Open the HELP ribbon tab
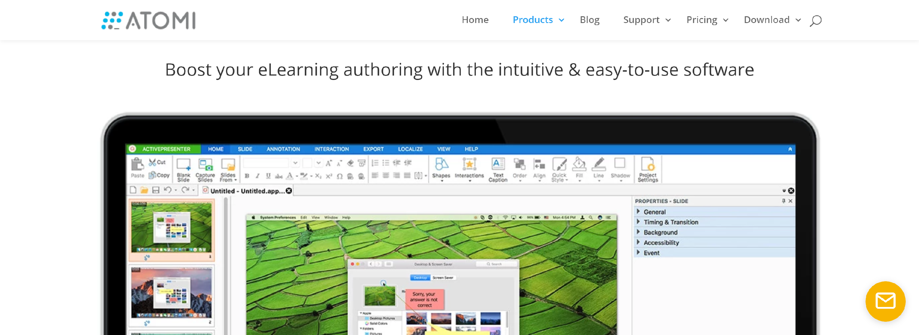The height and width of the screenshot is (335, 919). [x=471, y=149]
